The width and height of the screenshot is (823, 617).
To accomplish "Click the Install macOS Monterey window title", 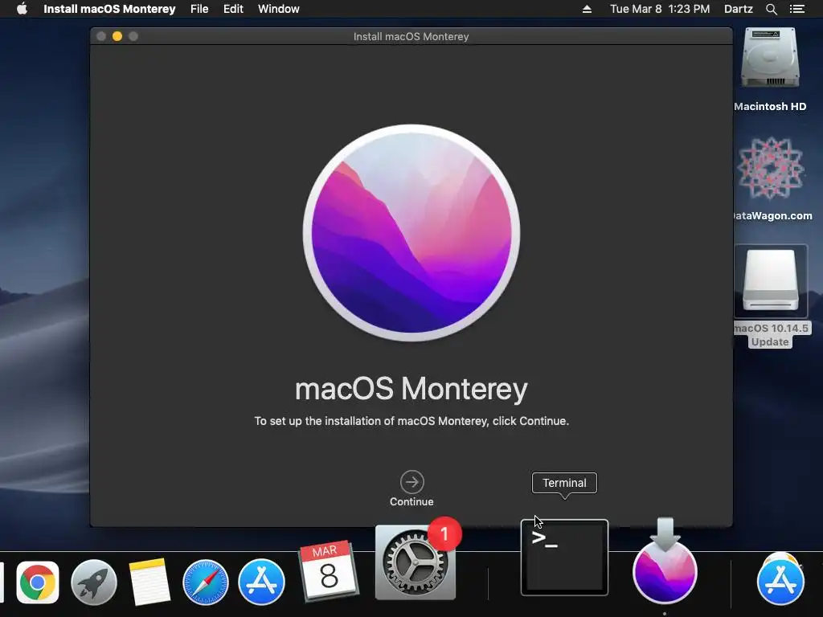I will click(411, 37).
